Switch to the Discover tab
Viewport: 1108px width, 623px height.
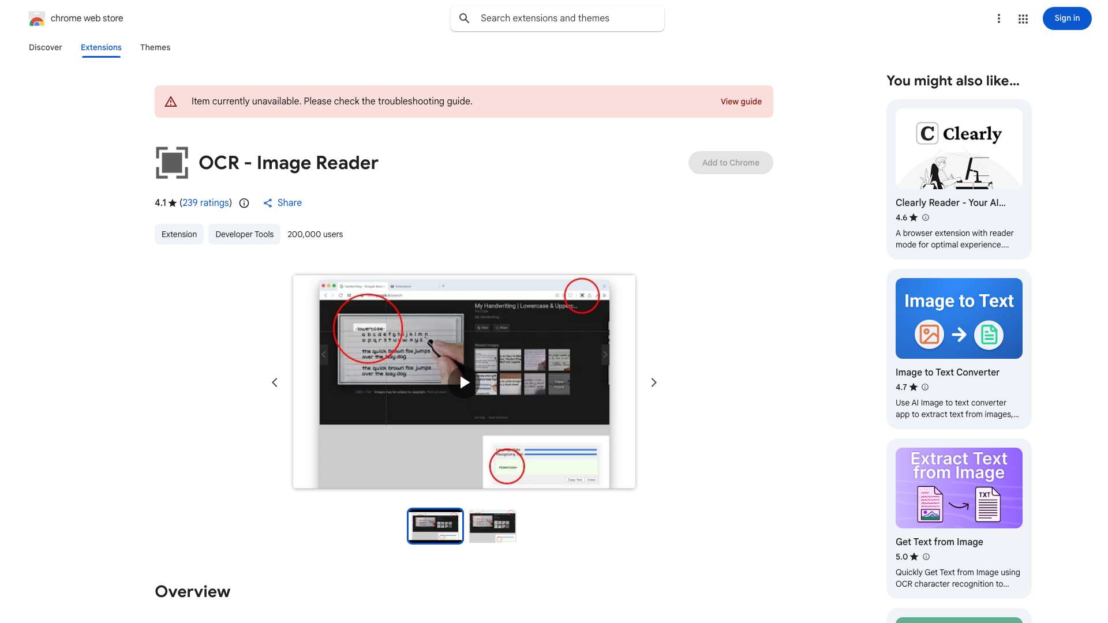(x=46, y=47)
